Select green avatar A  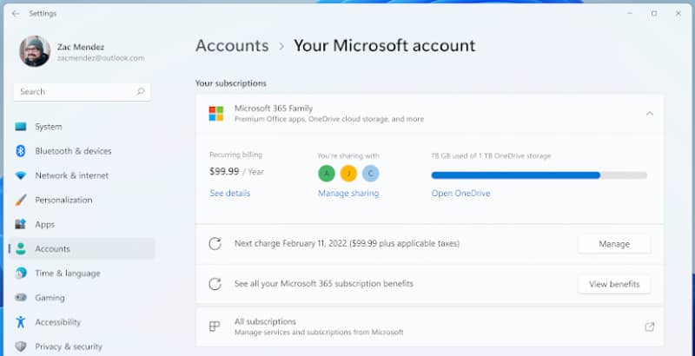coord(327,174)
